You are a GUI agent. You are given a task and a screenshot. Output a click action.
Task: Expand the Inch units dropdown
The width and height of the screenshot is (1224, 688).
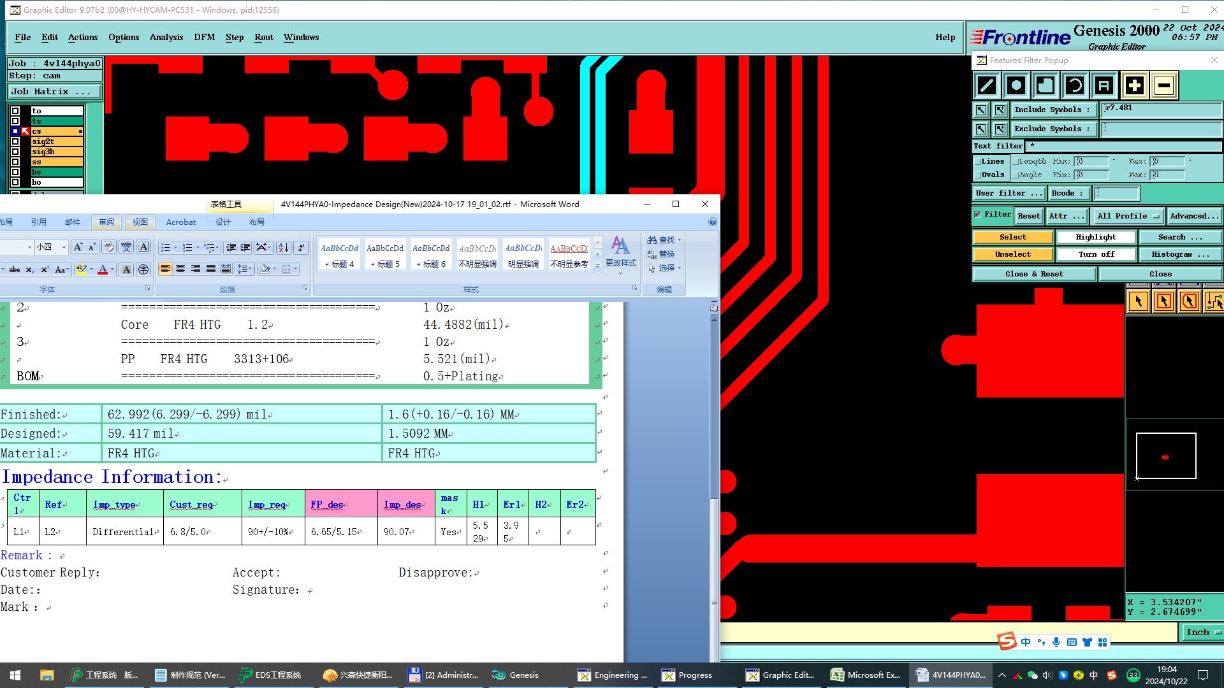1202,633
